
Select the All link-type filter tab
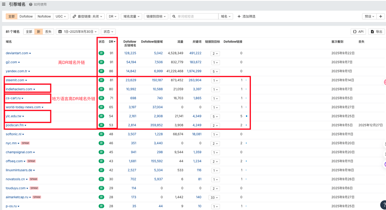11,16
